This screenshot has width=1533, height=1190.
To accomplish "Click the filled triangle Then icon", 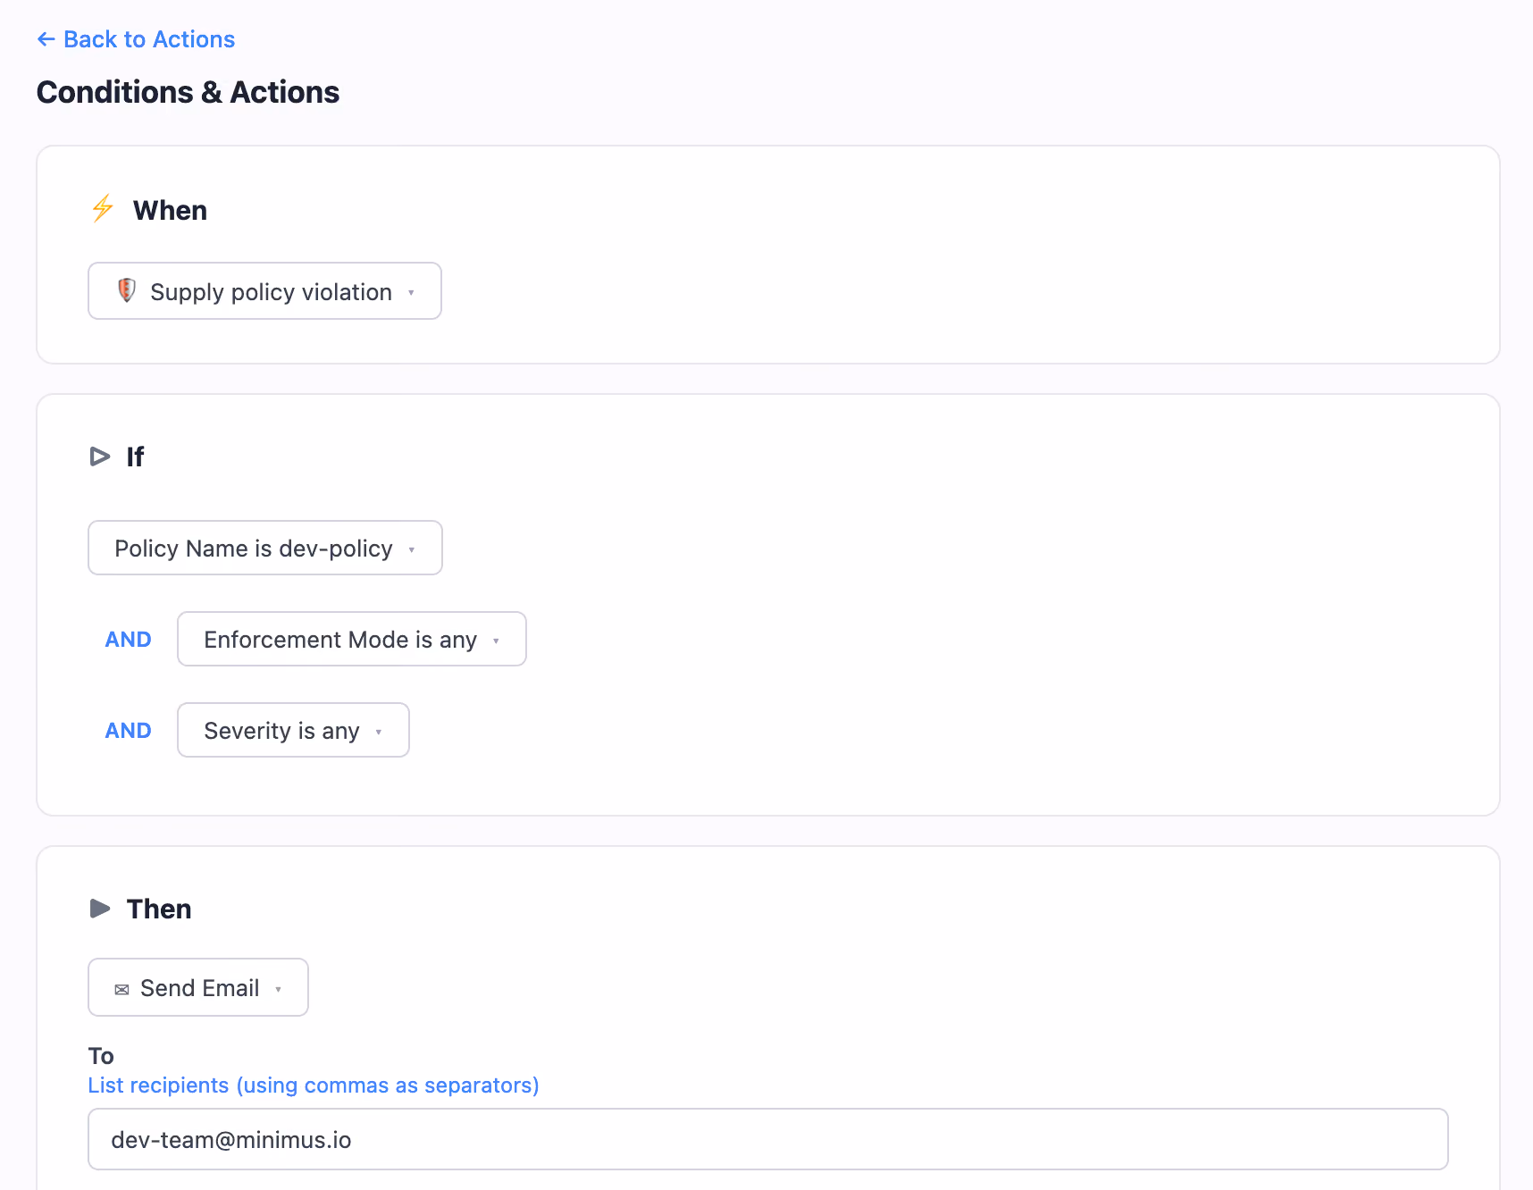I will (x=100, y=909).
